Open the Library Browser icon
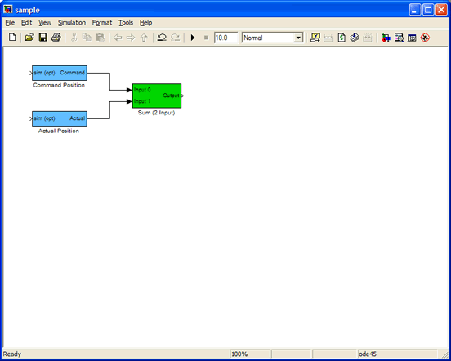Viewport: 451px width, 361px height. coord(386,38)
